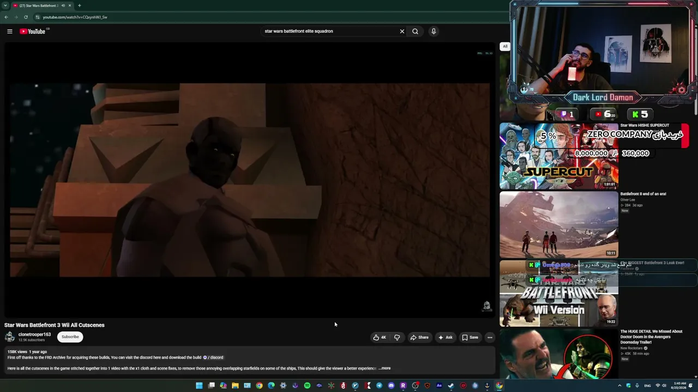Image resolution: width=698 pixels, height=392 pixels.
Task: Click the video player area
Action: coord(250,180)
